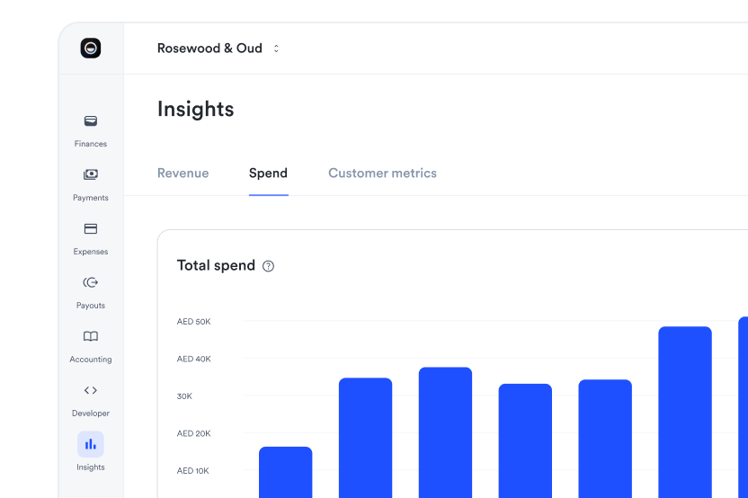The height and width of the screenshot is (498, 748).
Task: Open the Payouts sidebar icon
Action: [91, 282]
